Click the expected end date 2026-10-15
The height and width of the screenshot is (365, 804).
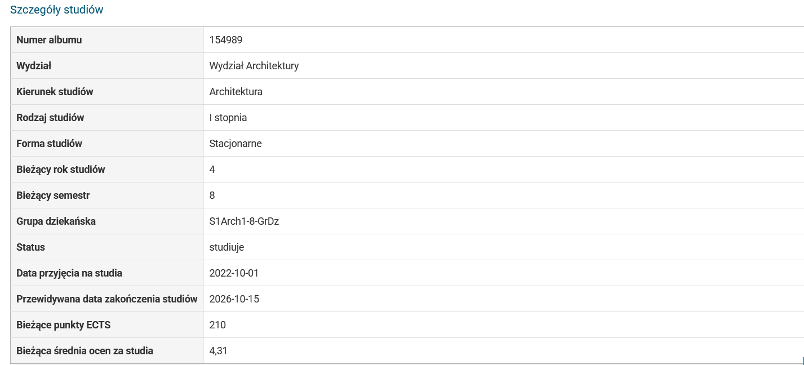234,299
